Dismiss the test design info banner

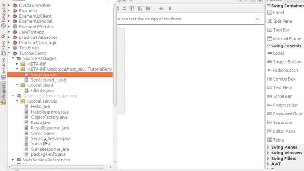(257, 19)
